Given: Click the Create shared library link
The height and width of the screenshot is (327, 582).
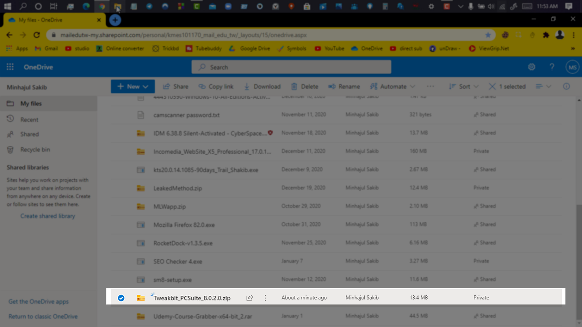Looking at the screenshot, I should pos(49,216).
